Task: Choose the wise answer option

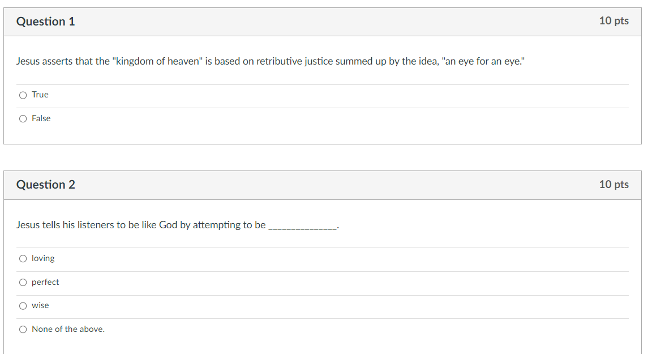Action: [x=23, y=306]
